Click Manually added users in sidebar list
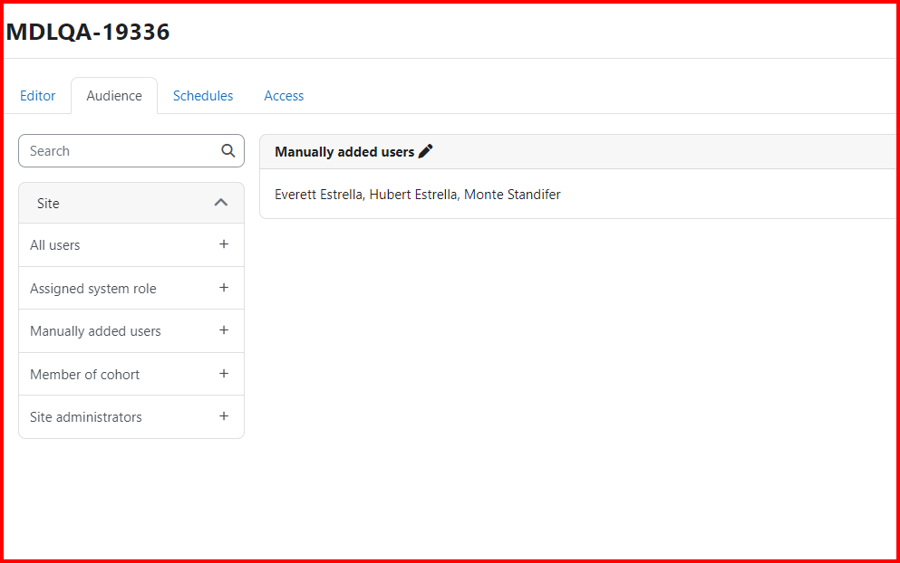The image size is (900, 563). click(x=95, y=330)
